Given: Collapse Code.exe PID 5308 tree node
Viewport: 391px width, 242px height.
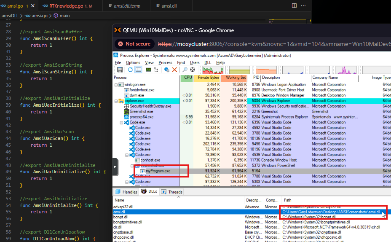Looking at the screenshot, I should (x=127, y=182).
